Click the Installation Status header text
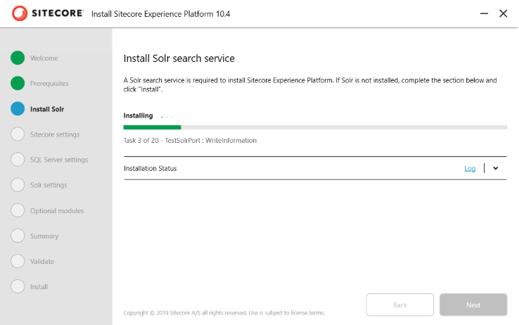Image resolution: width=519 pixels, height=325 pixels. click(x=150, y=168)
